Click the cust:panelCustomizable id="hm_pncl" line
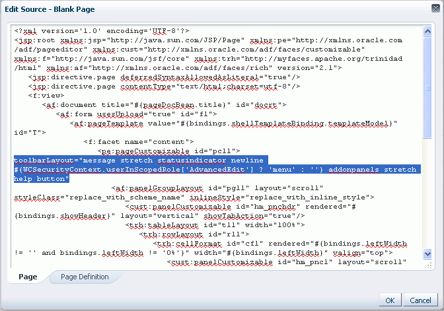This screenshot has height=311, width=444. click(x=287, y=262)
